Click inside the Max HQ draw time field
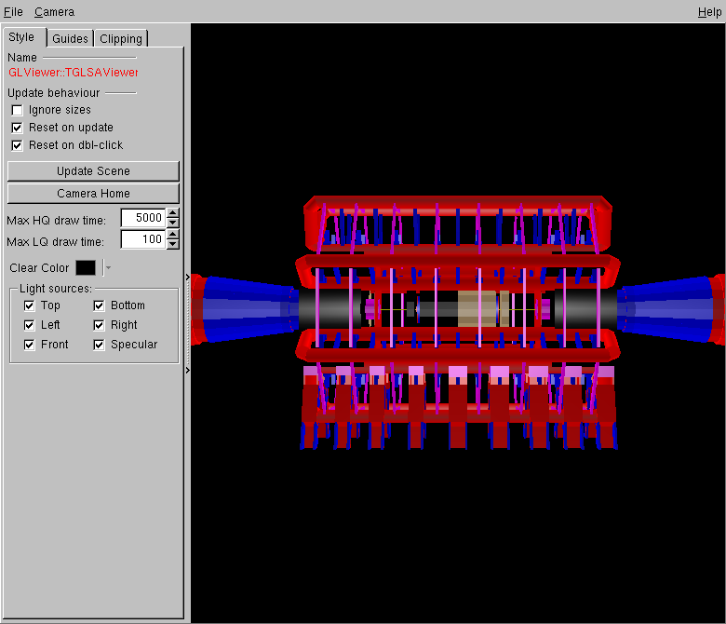Screen dimensions: 726x624 142,219
